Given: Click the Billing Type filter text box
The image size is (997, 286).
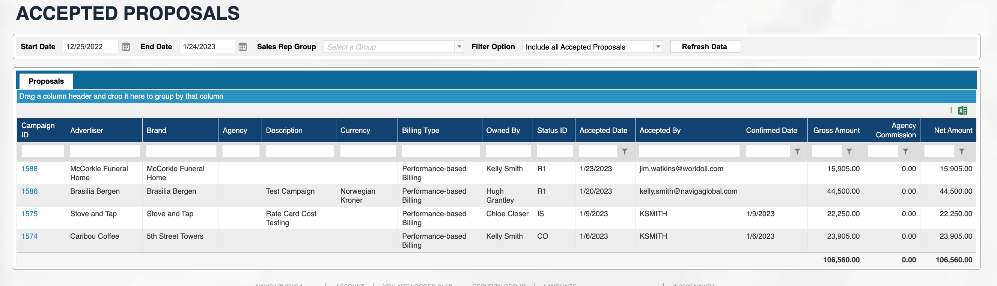Looking at the screenshot, I should pyautogui.click(x=440, y=151).
